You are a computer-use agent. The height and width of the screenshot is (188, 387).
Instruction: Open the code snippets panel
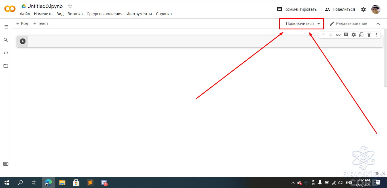(6, 53)
